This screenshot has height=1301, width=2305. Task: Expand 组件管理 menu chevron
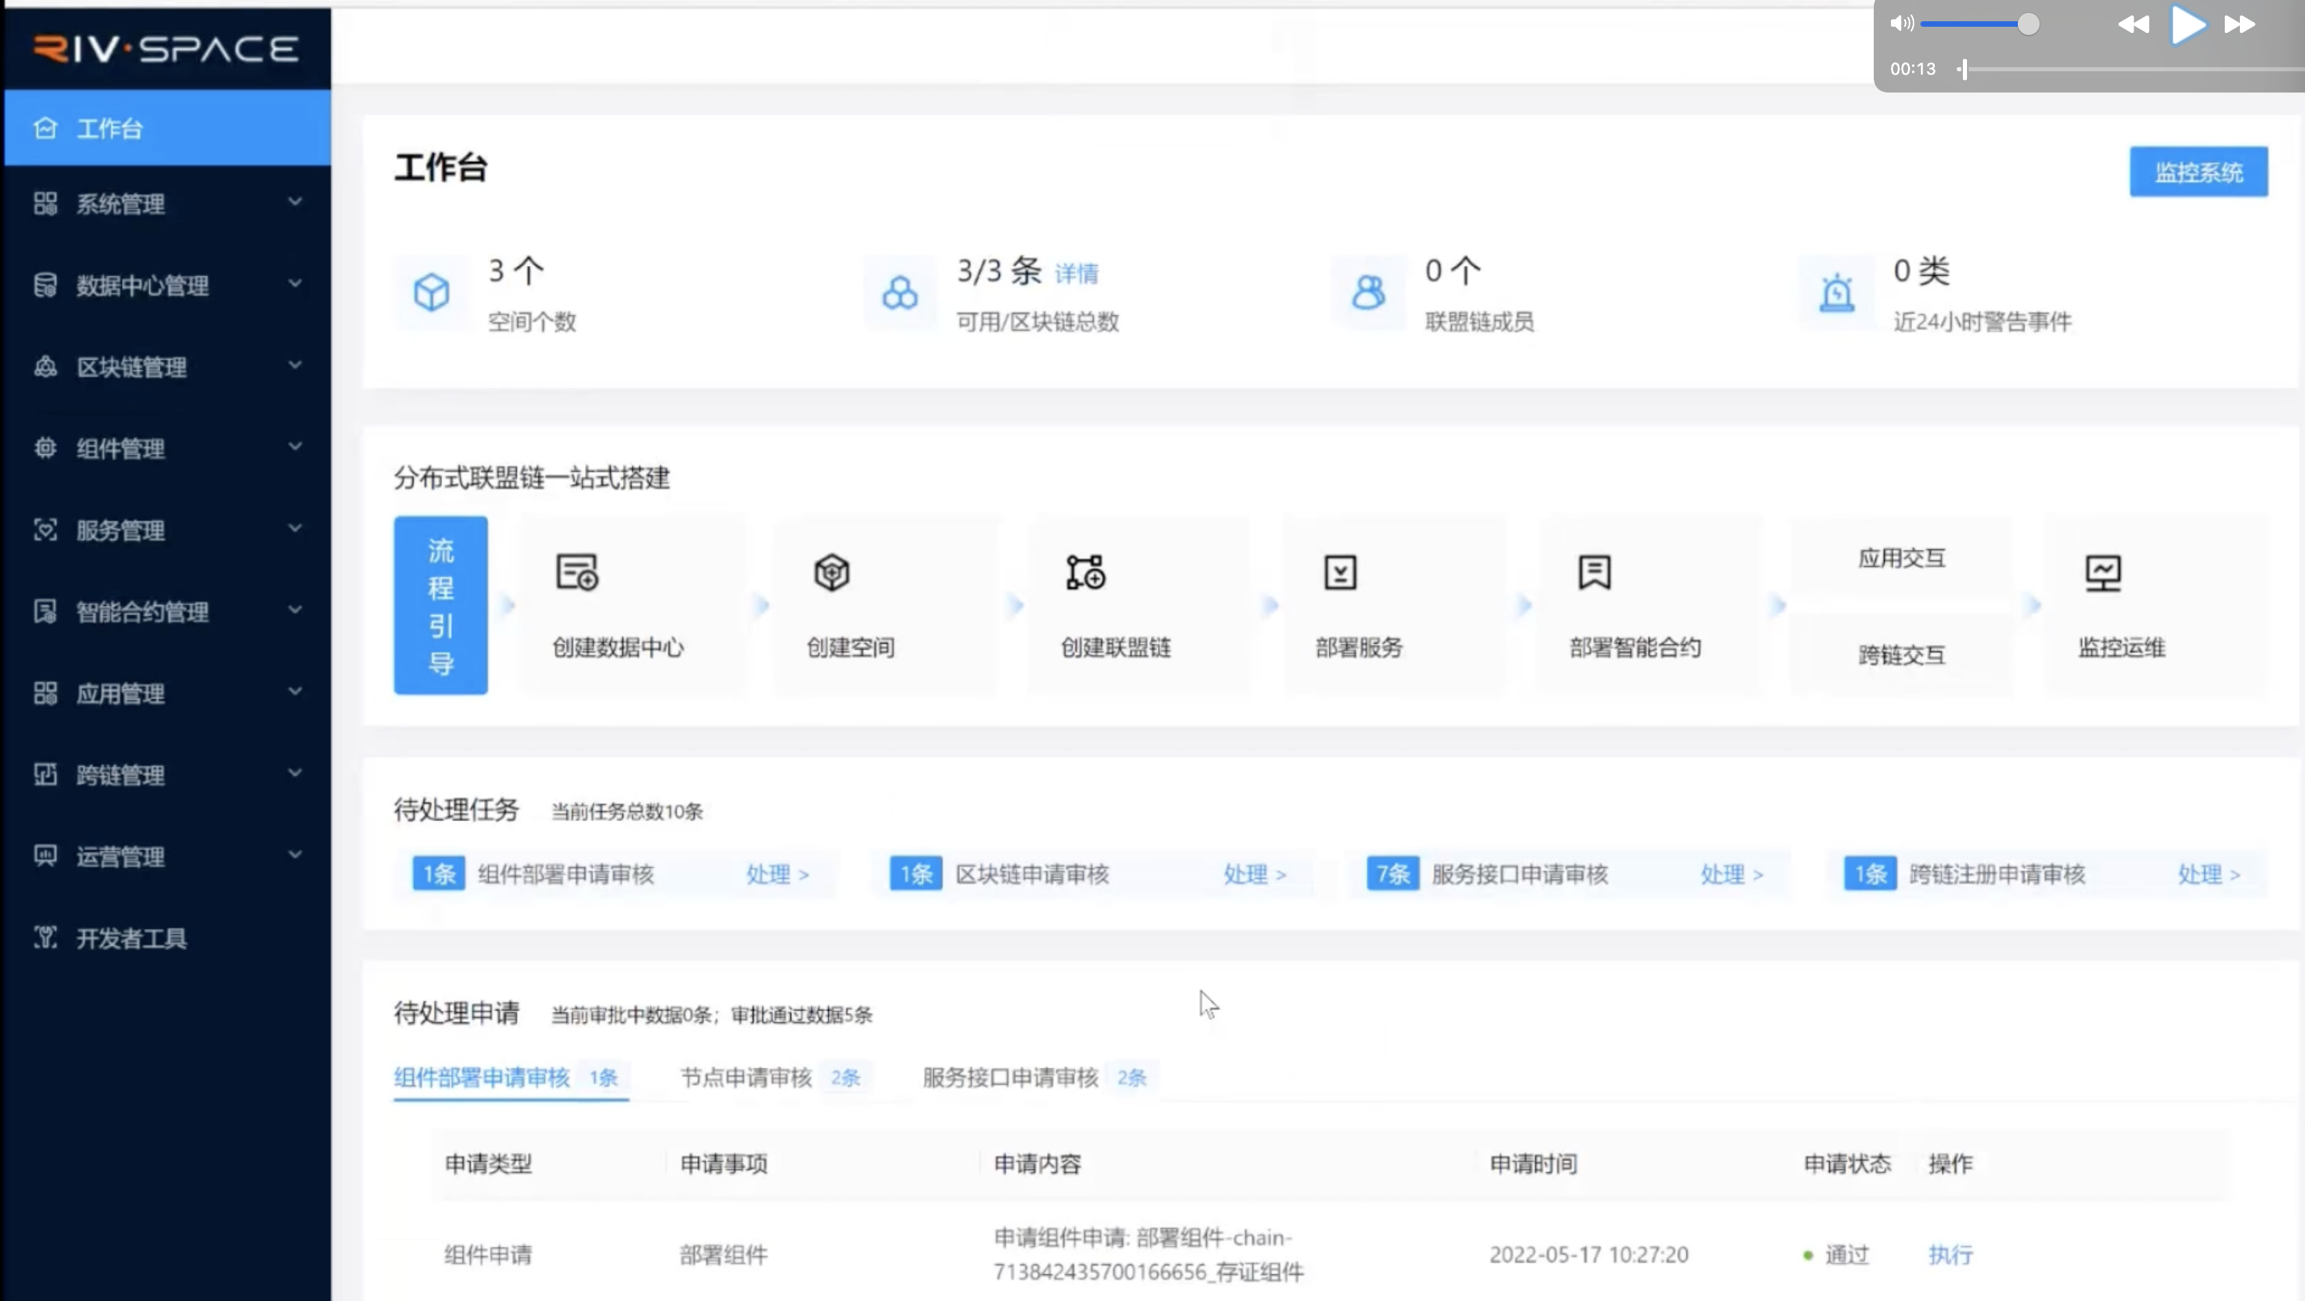[295, 446]
